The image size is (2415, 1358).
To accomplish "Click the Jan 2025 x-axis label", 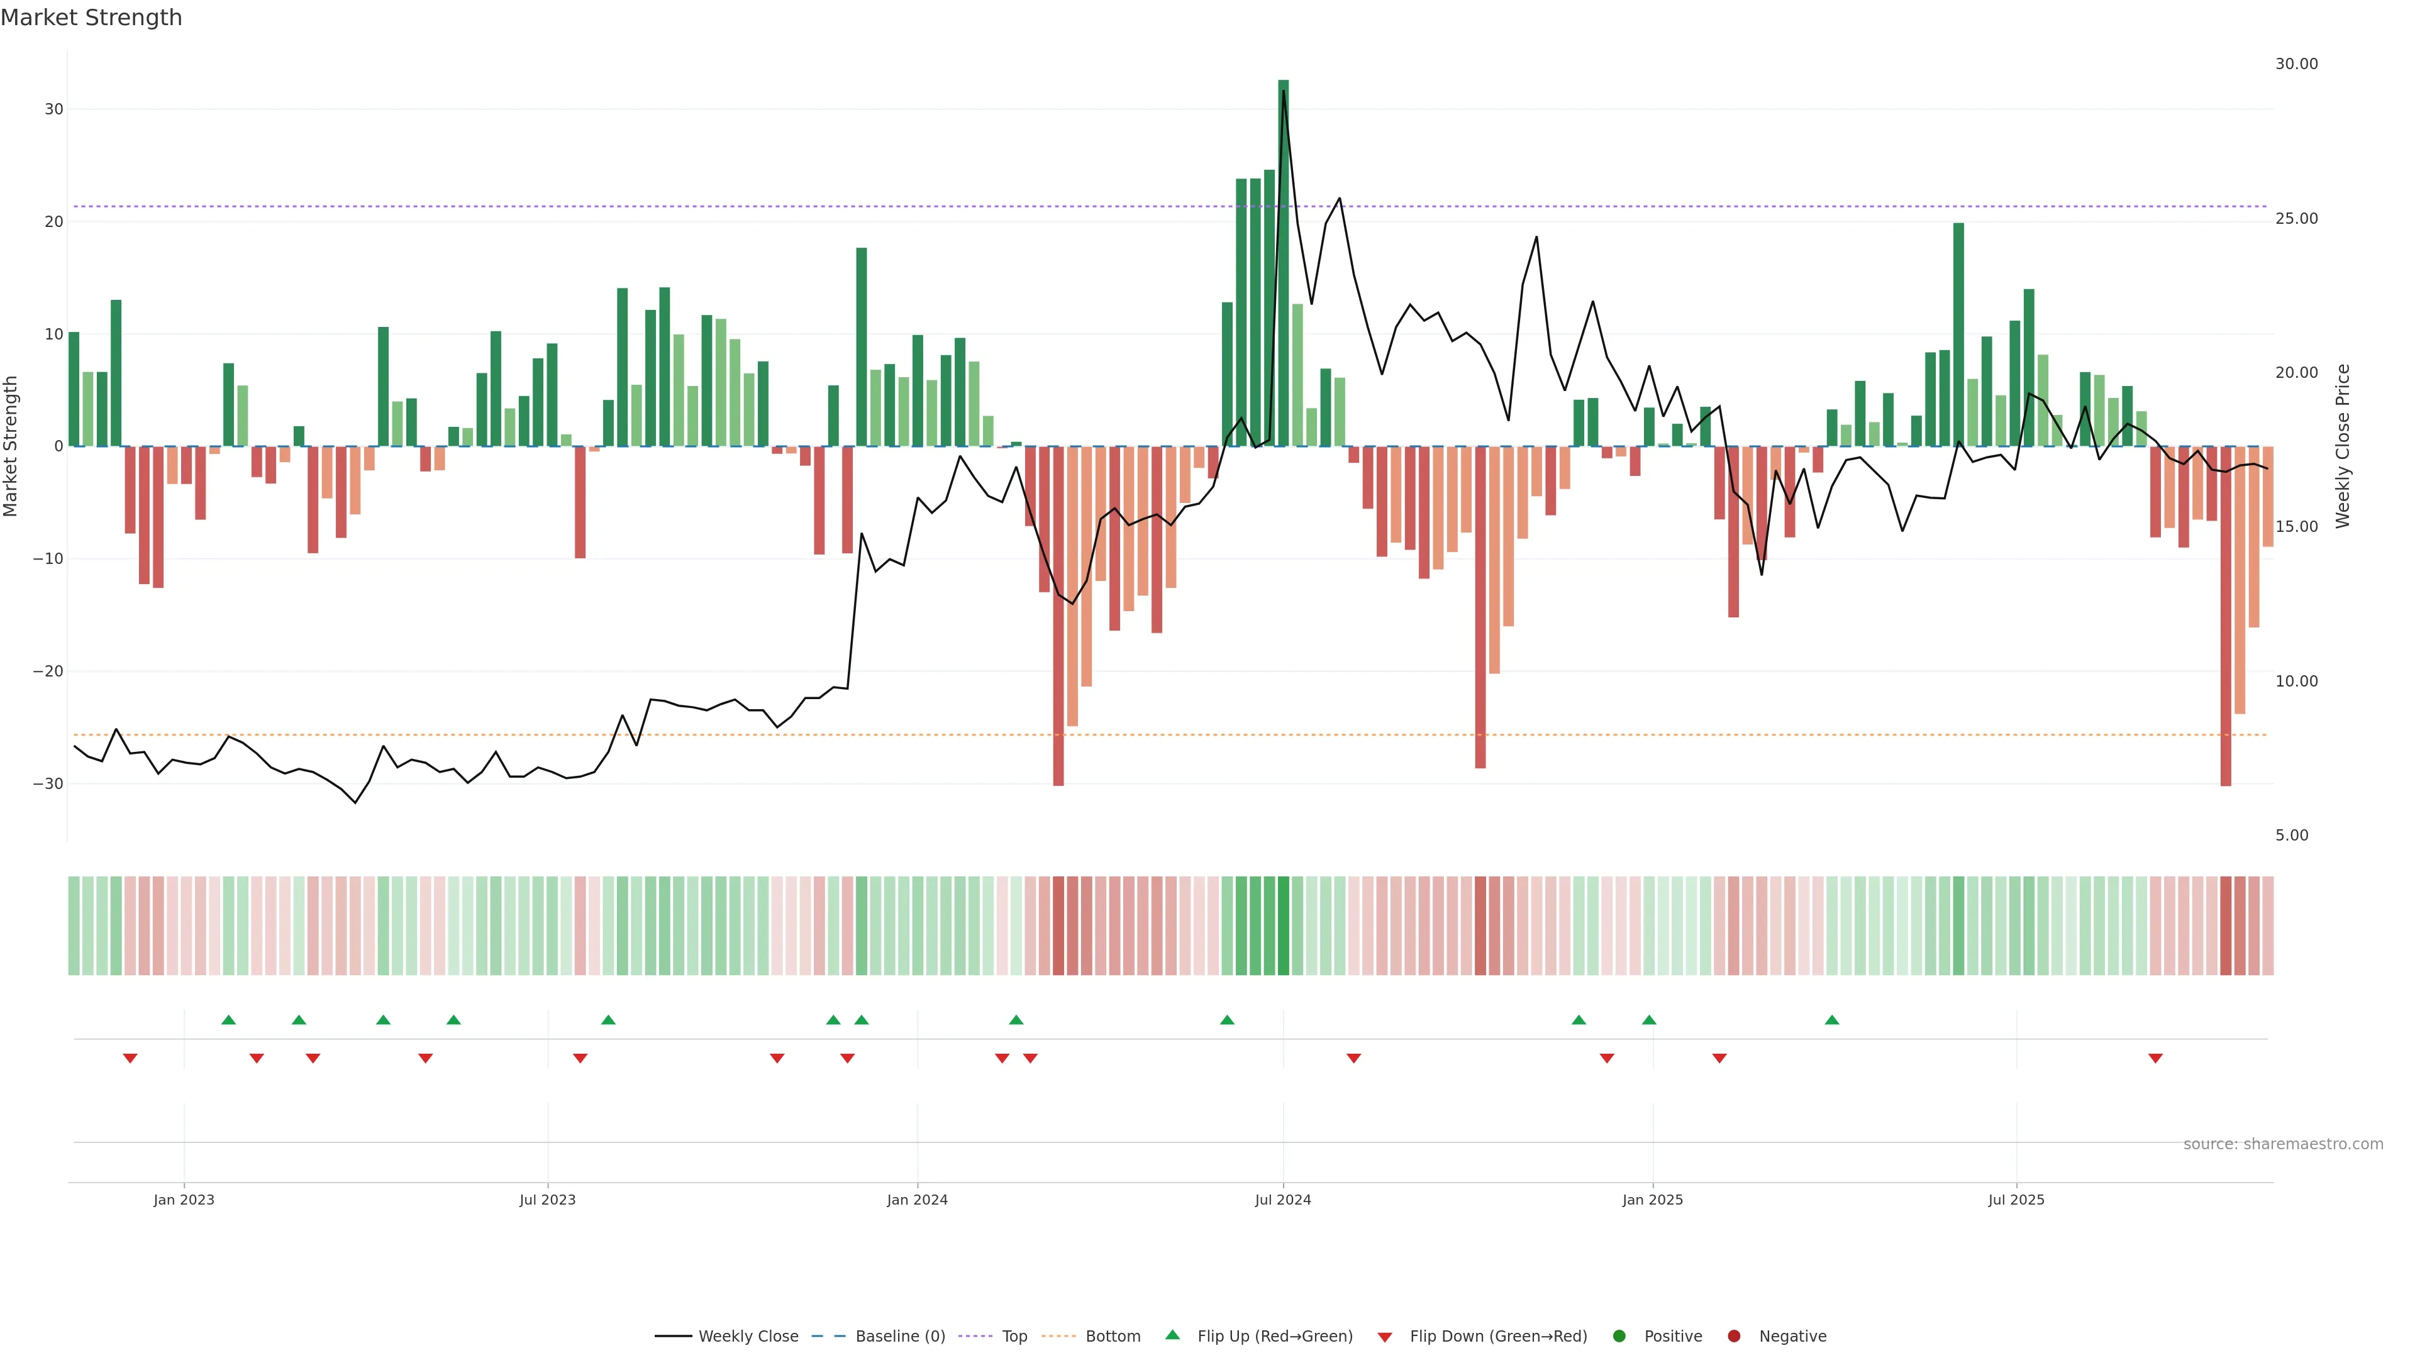I will click(x=1652, y=1200).
